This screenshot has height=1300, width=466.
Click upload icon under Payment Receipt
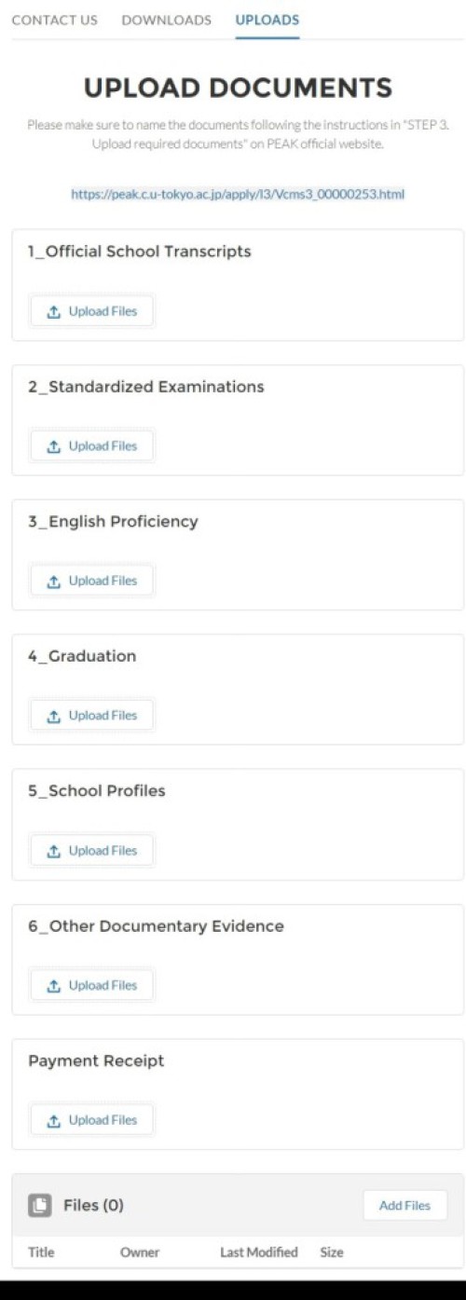pos(54,1120)
